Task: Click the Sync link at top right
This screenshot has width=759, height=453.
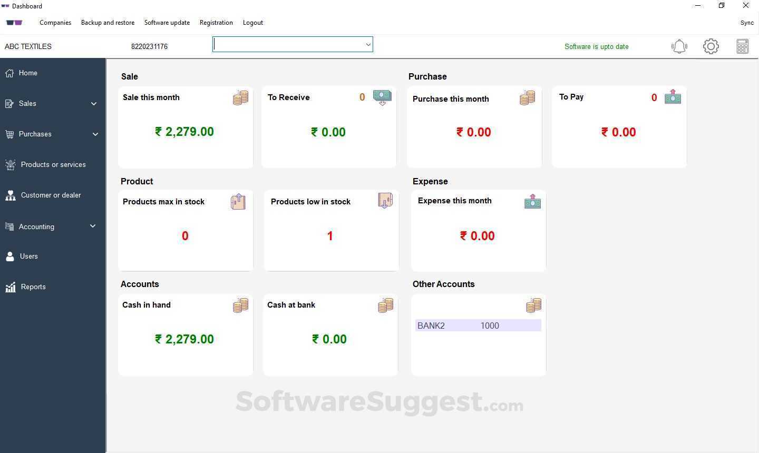Action: point(747,22)
